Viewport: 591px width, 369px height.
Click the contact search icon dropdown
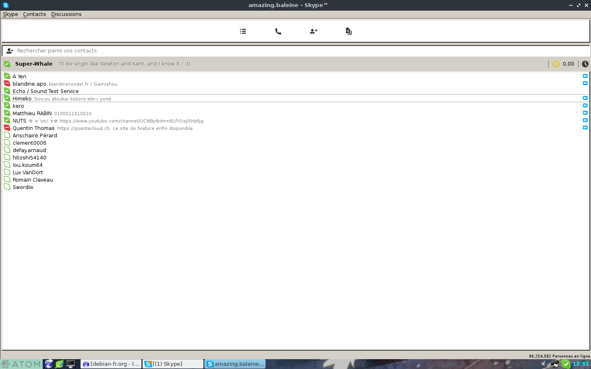click(x=10, y=51)
